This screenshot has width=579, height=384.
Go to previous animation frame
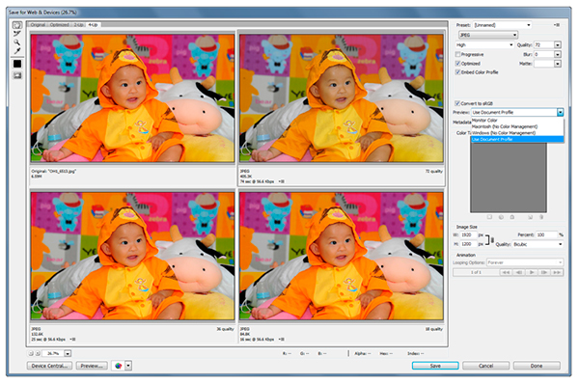518,272
